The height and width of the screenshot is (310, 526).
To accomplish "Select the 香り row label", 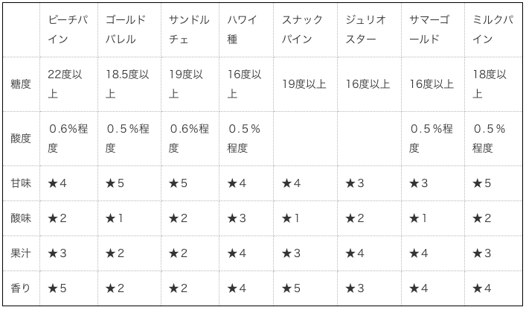I will tap(22, 288).
